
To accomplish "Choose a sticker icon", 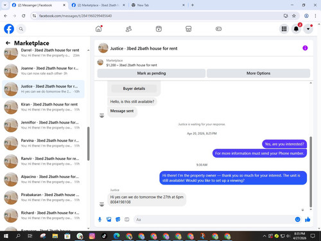I will pos(117,219).
